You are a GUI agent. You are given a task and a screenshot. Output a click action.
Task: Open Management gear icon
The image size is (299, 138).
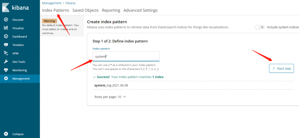coord(6,79)
